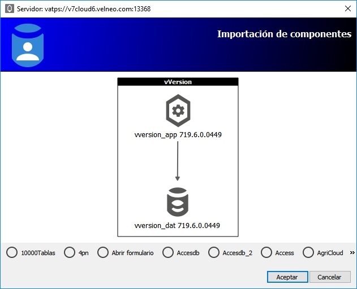Pick the Accesdb_2 radio option
Screen dimensions: 357x289
tap(214, 253)
